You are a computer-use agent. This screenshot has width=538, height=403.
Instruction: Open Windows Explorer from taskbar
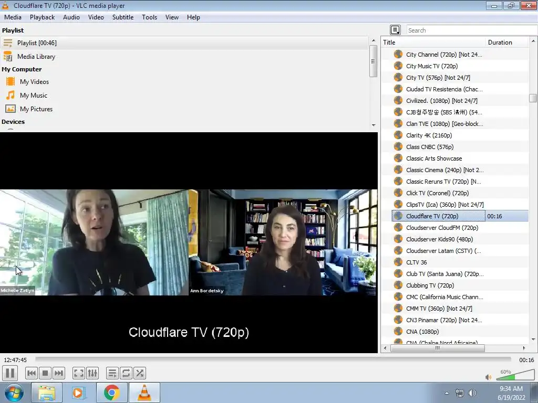click(47, 393)
